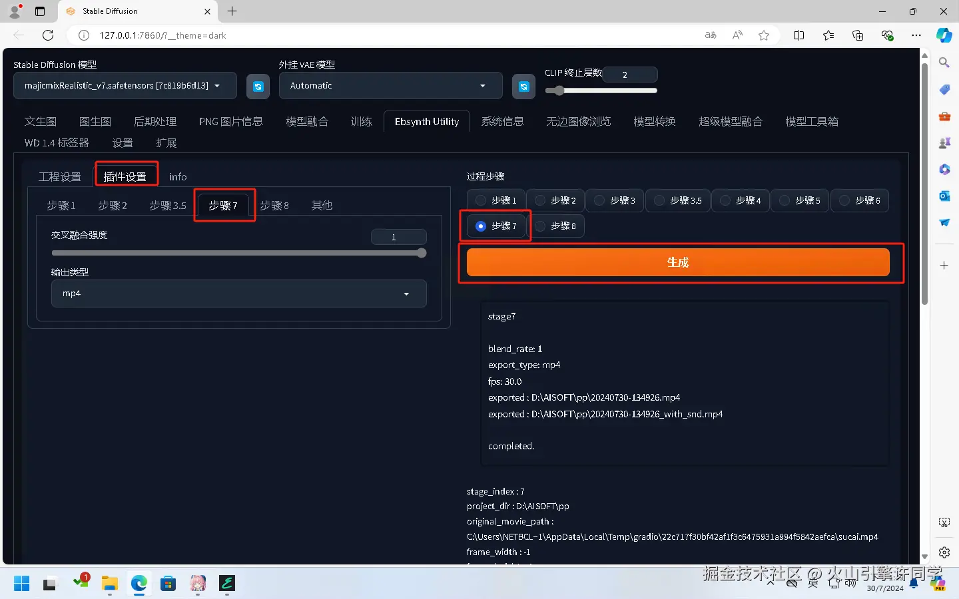The height and width of the screenshot is (599, 959).
Task: Click the 交叉融合强度 value field
Action: [398, 237]
